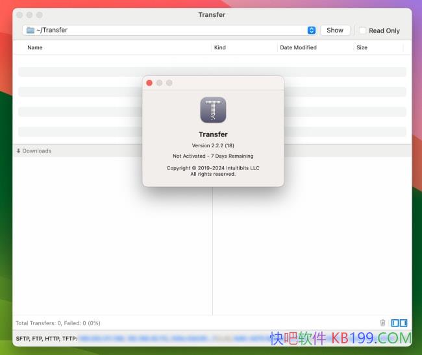Screen dimensions: 422x355
Task: Sort files by Size column
Action: [362, 47]
